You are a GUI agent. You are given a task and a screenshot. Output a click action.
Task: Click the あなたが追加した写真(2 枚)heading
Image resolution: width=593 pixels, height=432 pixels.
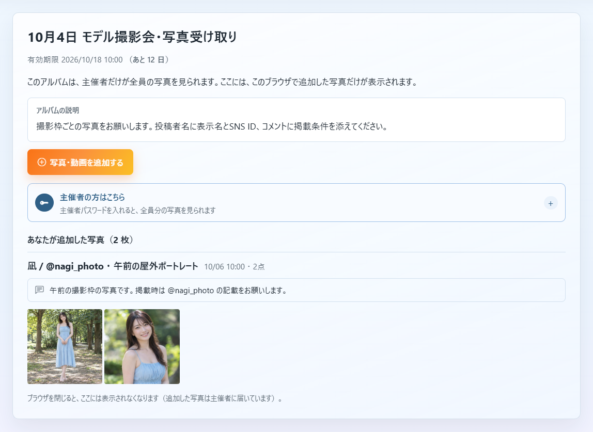[x=81, y=240]
